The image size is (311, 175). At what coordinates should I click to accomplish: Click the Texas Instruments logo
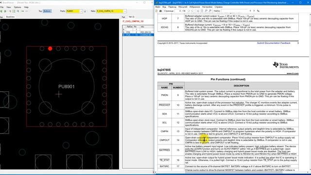pos(286,65)
